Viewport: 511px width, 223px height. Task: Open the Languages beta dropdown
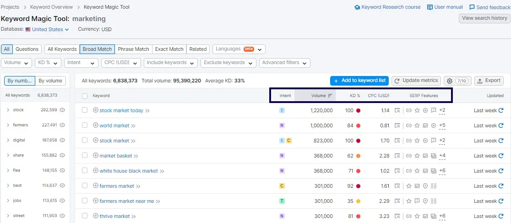pyautogui.click(x=239, y=49)
